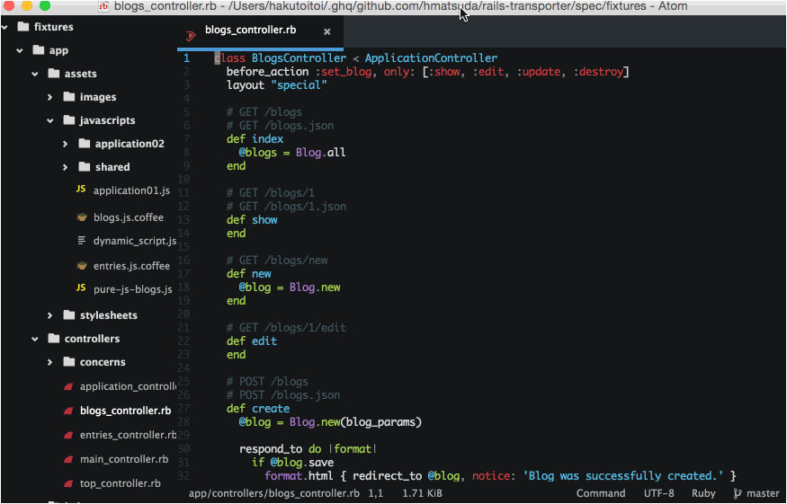The height and width of the screenshot is (504, 787).
Task: Click the coffee icon next to blogs.js.coffee
Action: [x=82, y=217]
